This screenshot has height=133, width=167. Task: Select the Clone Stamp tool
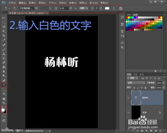point(4,54)
